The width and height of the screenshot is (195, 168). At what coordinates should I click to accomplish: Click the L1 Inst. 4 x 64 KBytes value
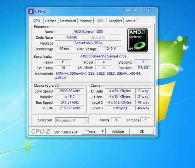tap(120, 97)
